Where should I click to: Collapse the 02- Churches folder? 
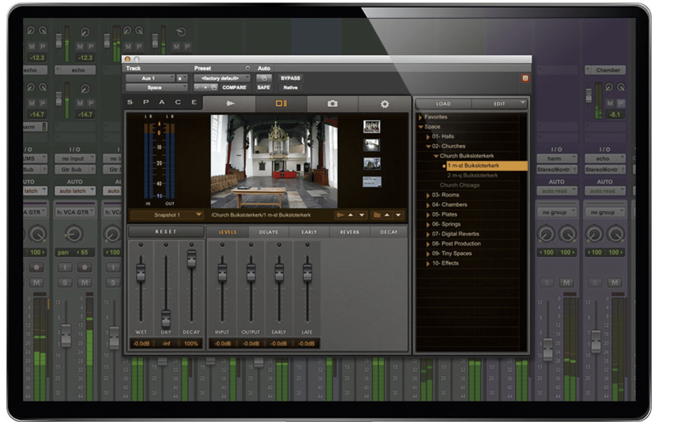(428, 146)
